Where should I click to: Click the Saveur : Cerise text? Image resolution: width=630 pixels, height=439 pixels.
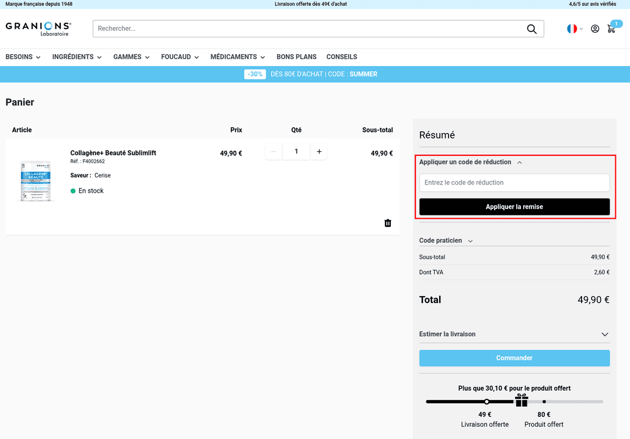(90, 175)
